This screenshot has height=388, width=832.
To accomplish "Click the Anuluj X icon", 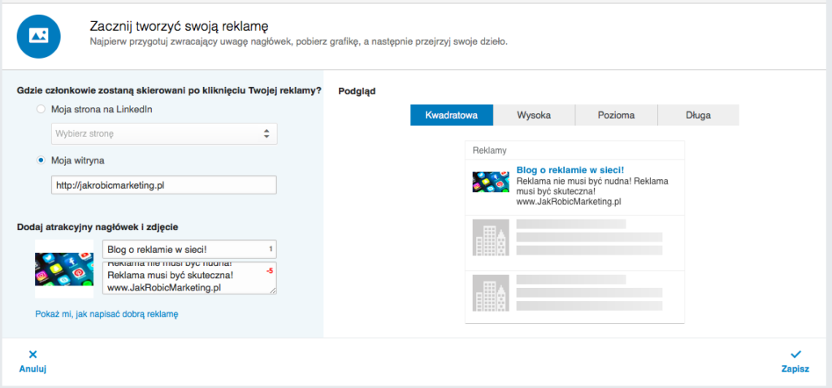I will pos(32,354).
